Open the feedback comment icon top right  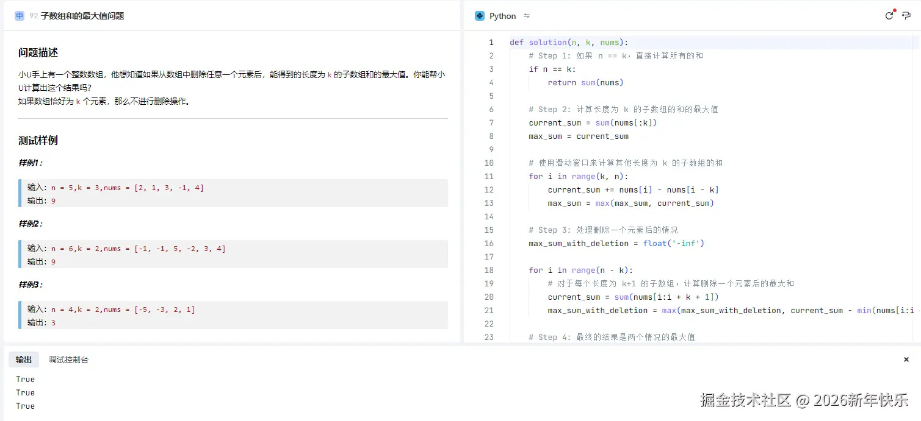click(907, 16)
